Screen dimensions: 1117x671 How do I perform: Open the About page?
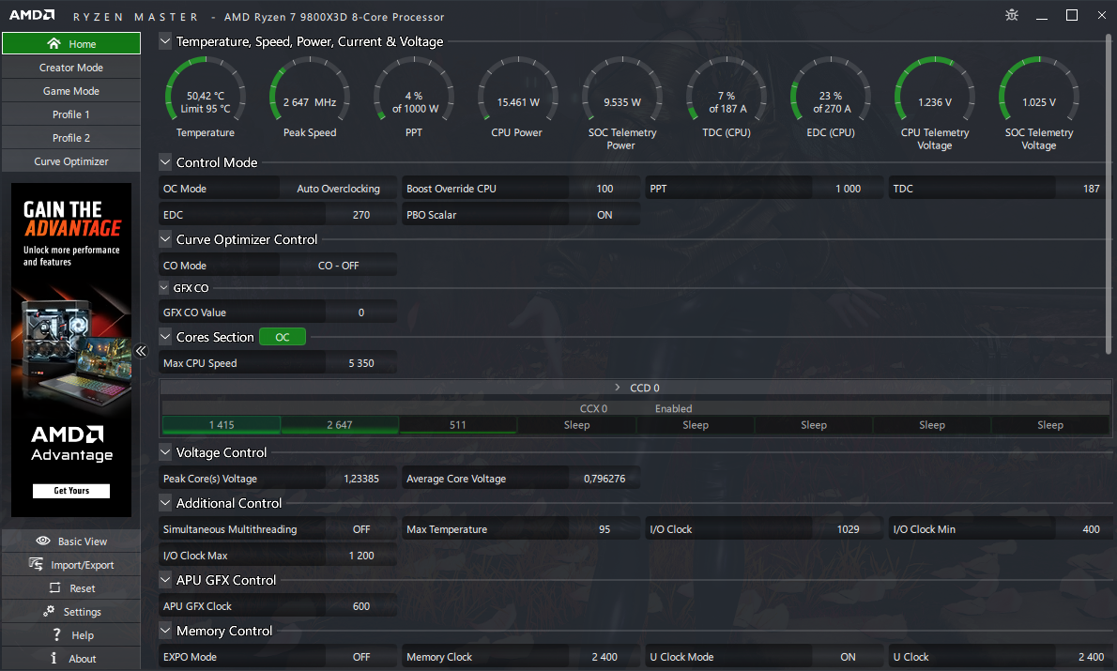[x=71, y=658]
